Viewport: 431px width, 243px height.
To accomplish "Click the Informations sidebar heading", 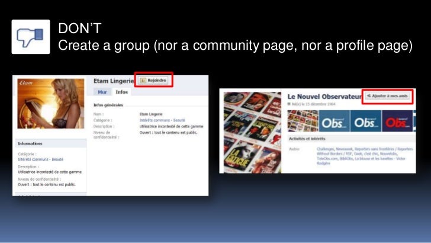I will coord(30,143).
